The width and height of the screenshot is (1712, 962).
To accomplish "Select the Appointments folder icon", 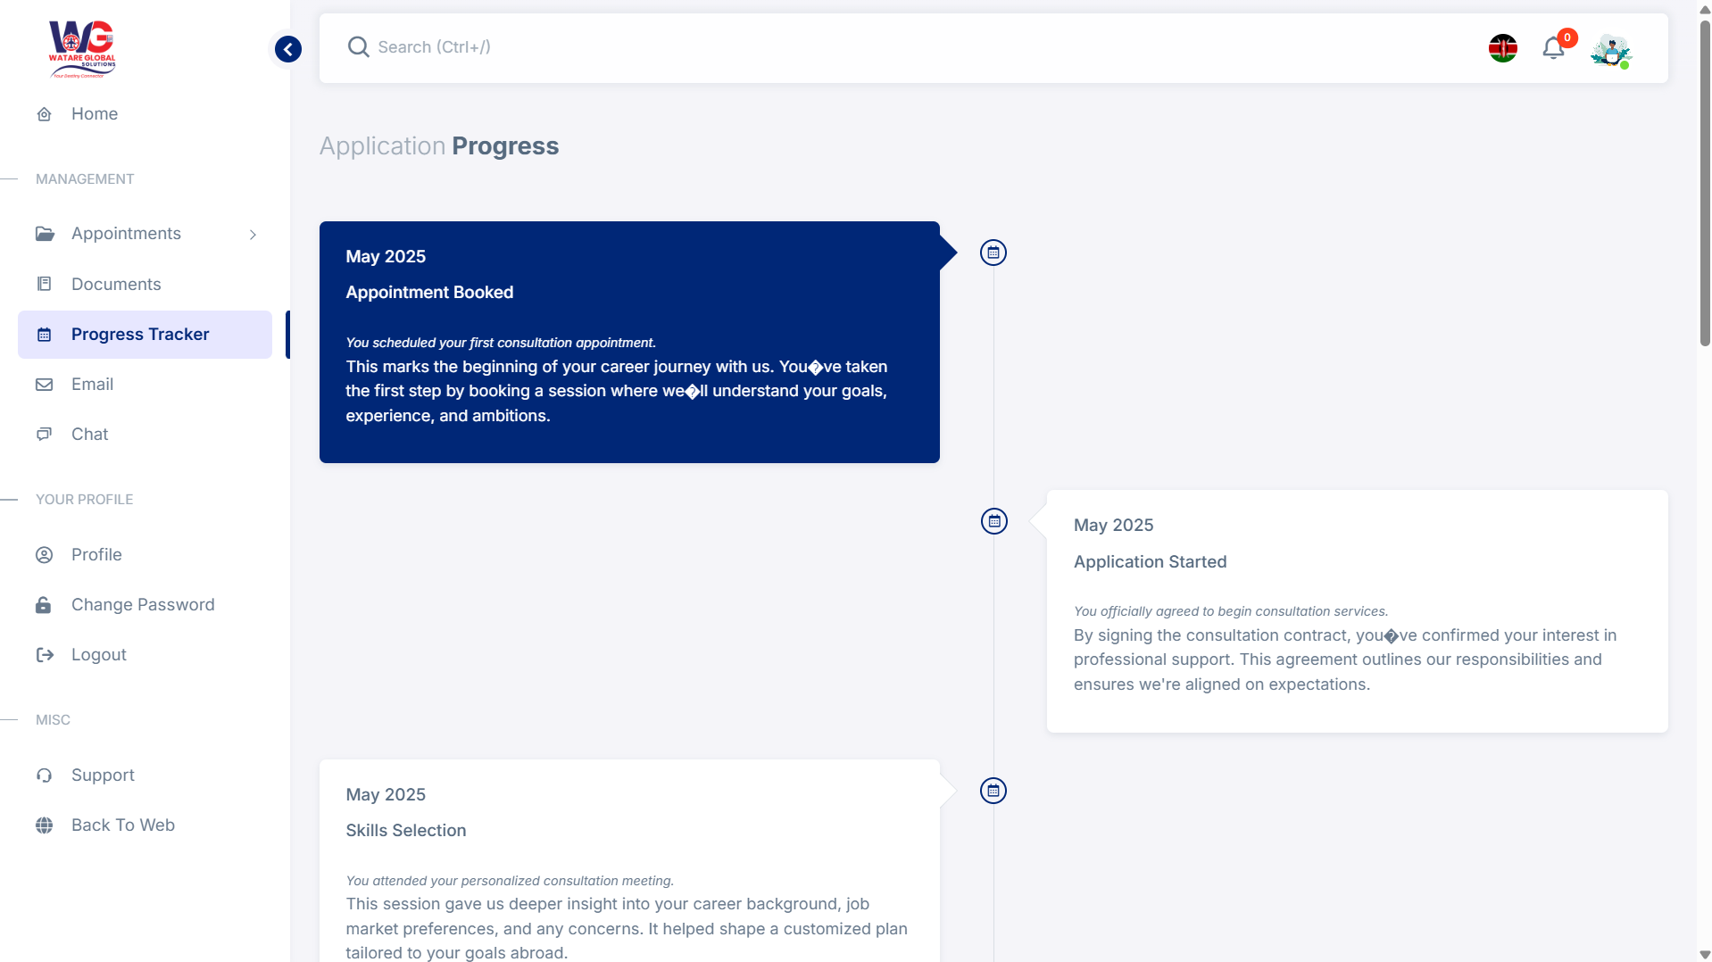I will (x=45, y=233).
